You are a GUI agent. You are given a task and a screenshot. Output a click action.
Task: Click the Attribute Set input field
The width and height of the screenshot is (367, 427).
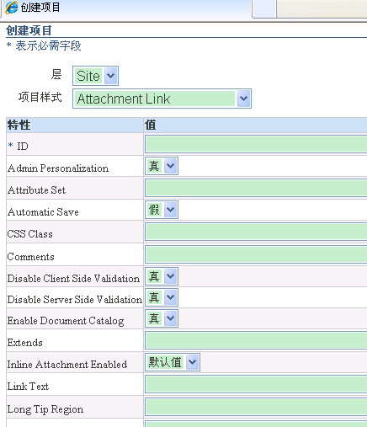click(256, 188)
